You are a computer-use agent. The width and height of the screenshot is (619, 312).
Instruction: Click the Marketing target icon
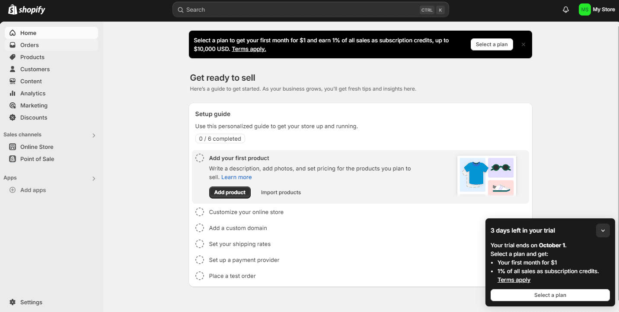point(13,105)
